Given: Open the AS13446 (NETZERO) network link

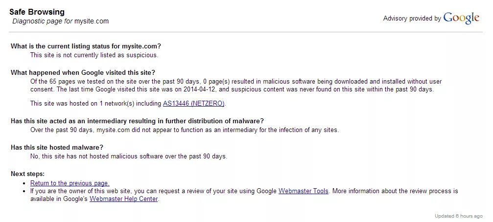Looking at the screenshot, I should tap(193, 103).
